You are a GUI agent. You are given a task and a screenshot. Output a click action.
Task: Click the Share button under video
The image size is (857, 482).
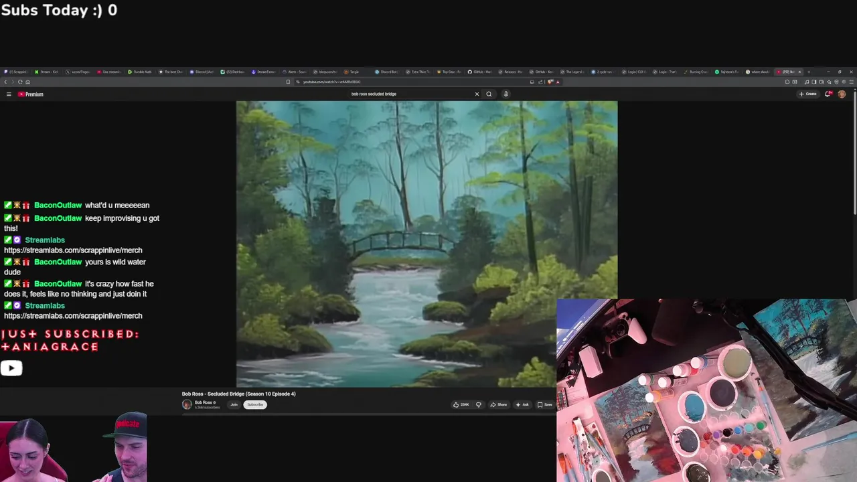[x=498, y=404]
